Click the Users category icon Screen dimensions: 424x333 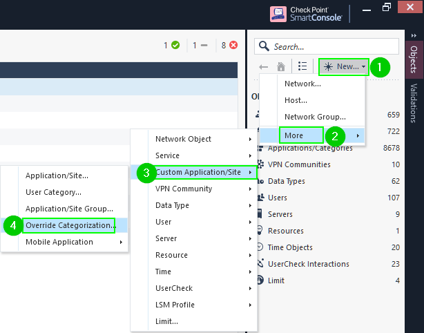coord(259,198)
